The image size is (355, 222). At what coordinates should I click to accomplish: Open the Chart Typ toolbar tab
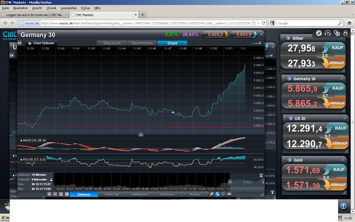pyautogui.click(x=112, y=194)
